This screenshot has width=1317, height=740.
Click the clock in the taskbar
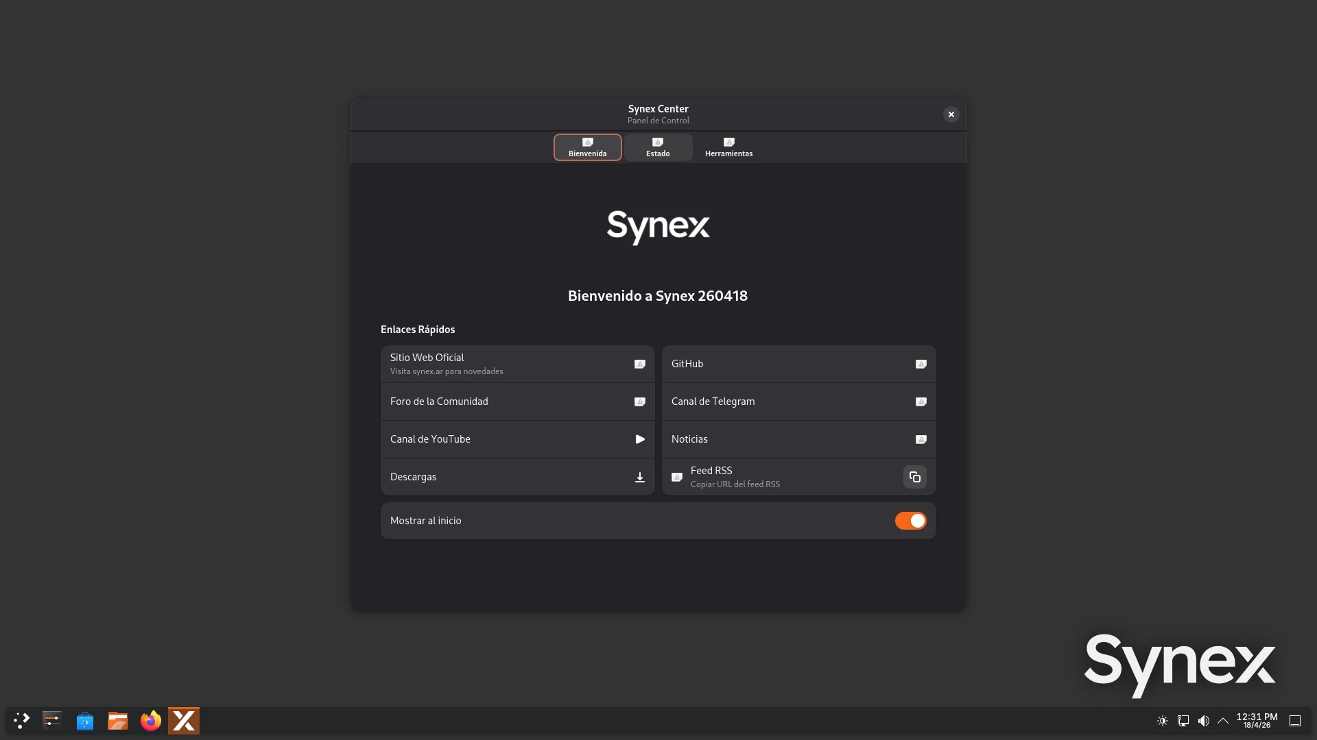coord(1257,721)
